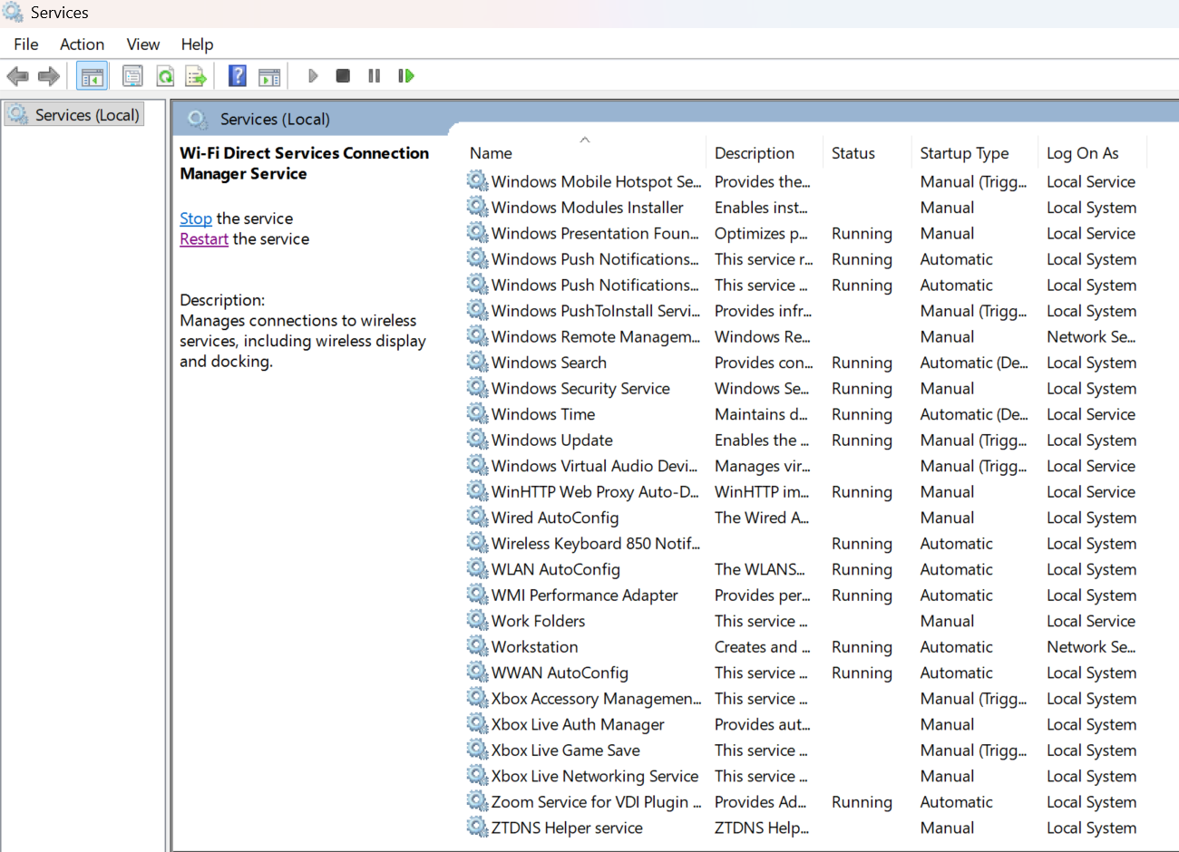Screen dimensions: 1179x852
Task: Click the Stop link for the service
Action: tap(196, 218)
